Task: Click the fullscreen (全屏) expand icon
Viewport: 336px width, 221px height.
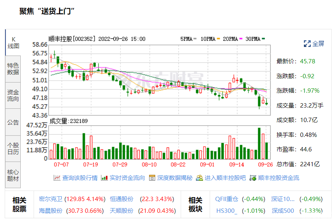Action: click(307, 43)
